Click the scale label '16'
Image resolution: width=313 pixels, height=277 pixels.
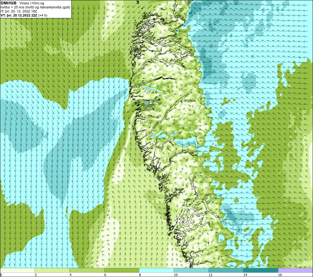(x=280, y=275)
